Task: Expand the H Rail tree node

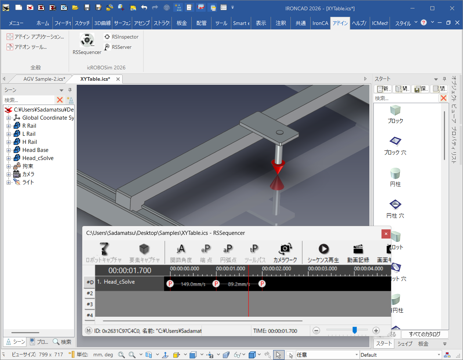Action: click(x=8, y=142)
